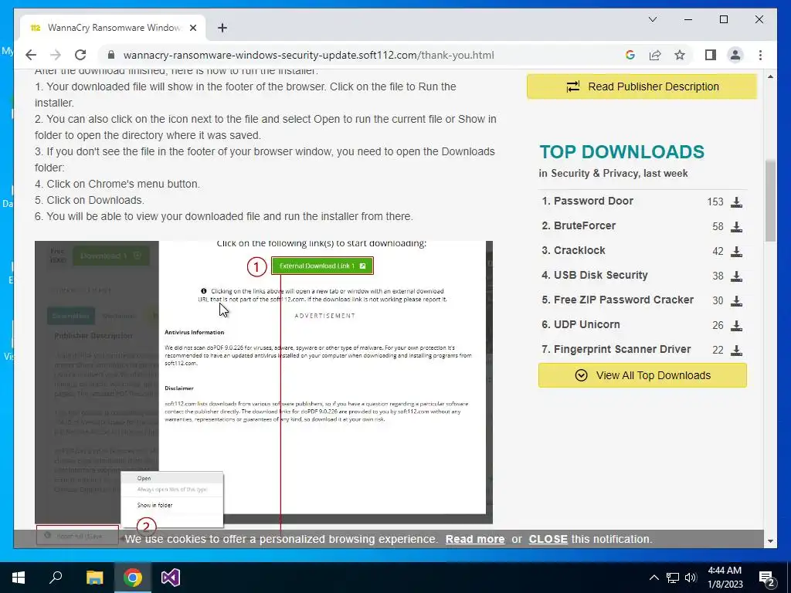This screenshot has height=593, width=791.
Task: Click Fingerprint Scanner Driver download icon
Action: coord(736,350)
